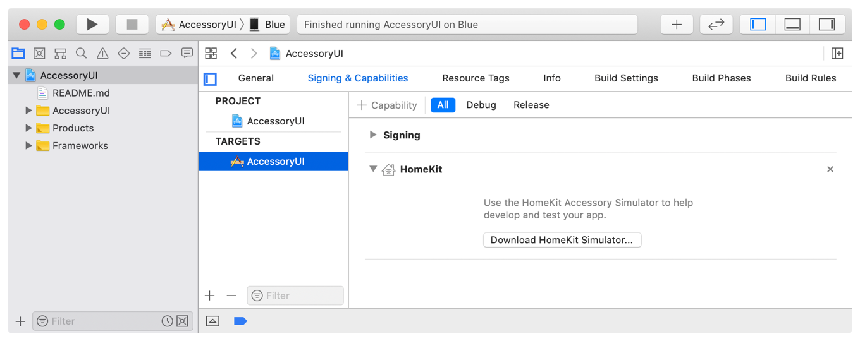Expand the Products folder

pos(28,128)
